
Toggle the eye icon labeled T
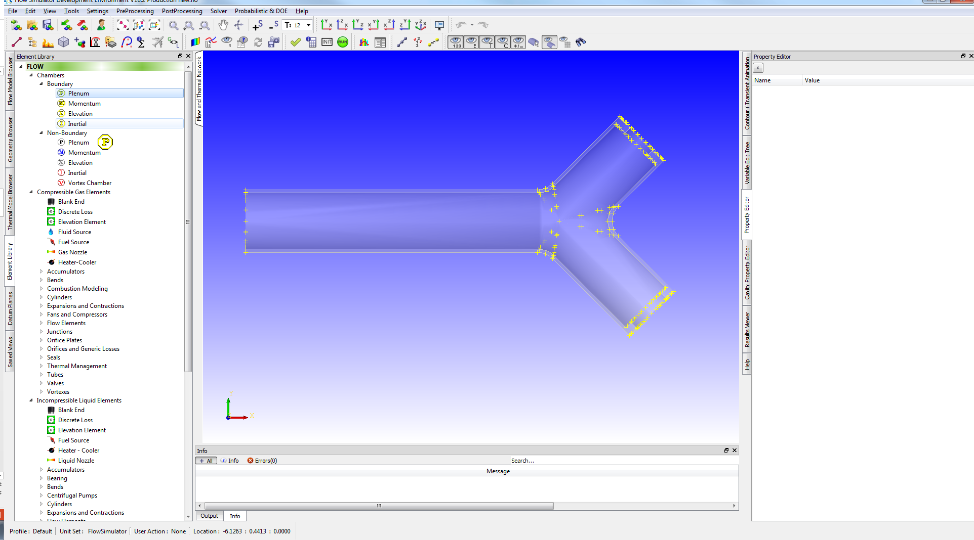pos(487,42)
